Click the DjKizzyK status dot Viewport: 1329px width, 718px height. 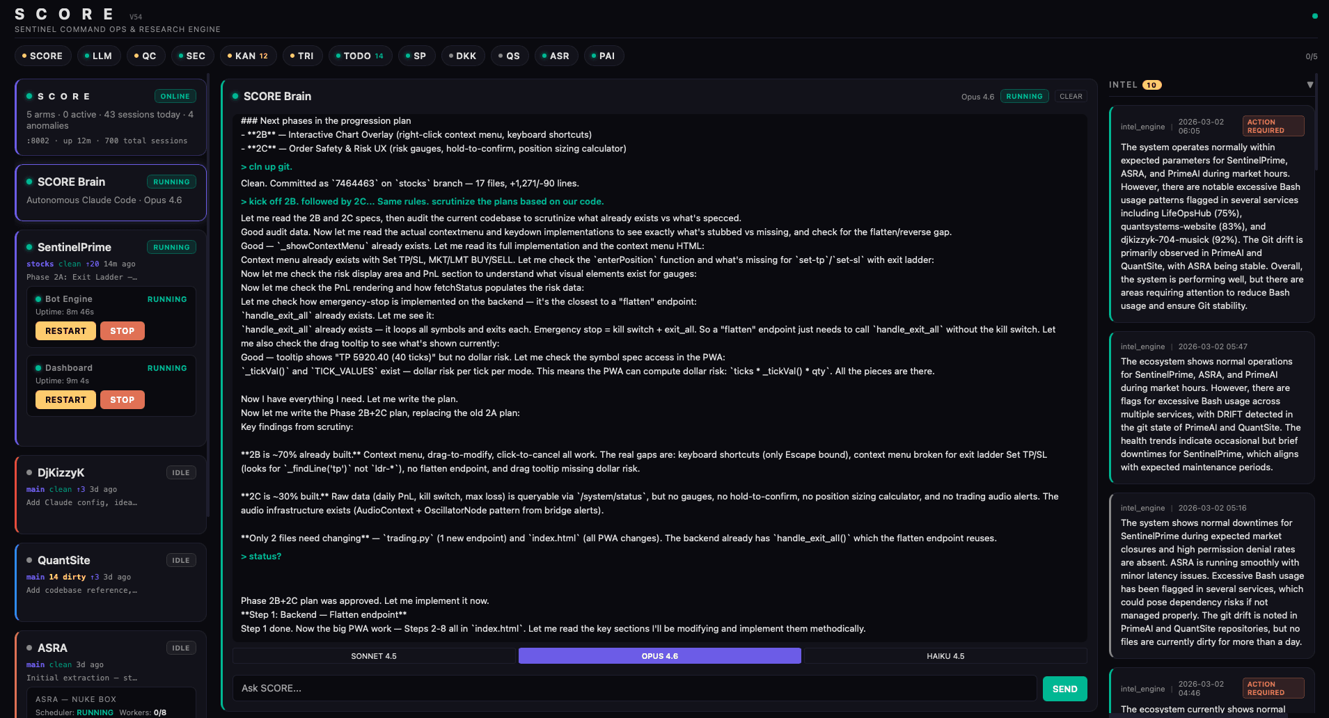tap(29, 472)
